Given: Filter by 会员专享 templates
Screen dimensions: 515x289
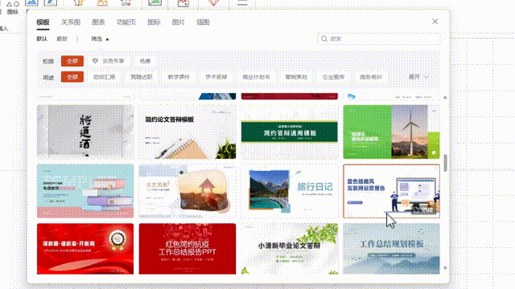Looking at the screenshot, I should (109, 61).
